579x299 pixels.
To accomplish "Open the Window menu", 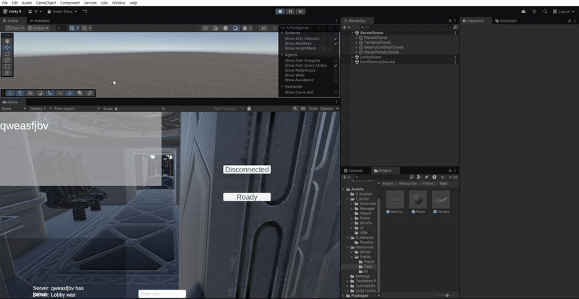I will 119,3.
